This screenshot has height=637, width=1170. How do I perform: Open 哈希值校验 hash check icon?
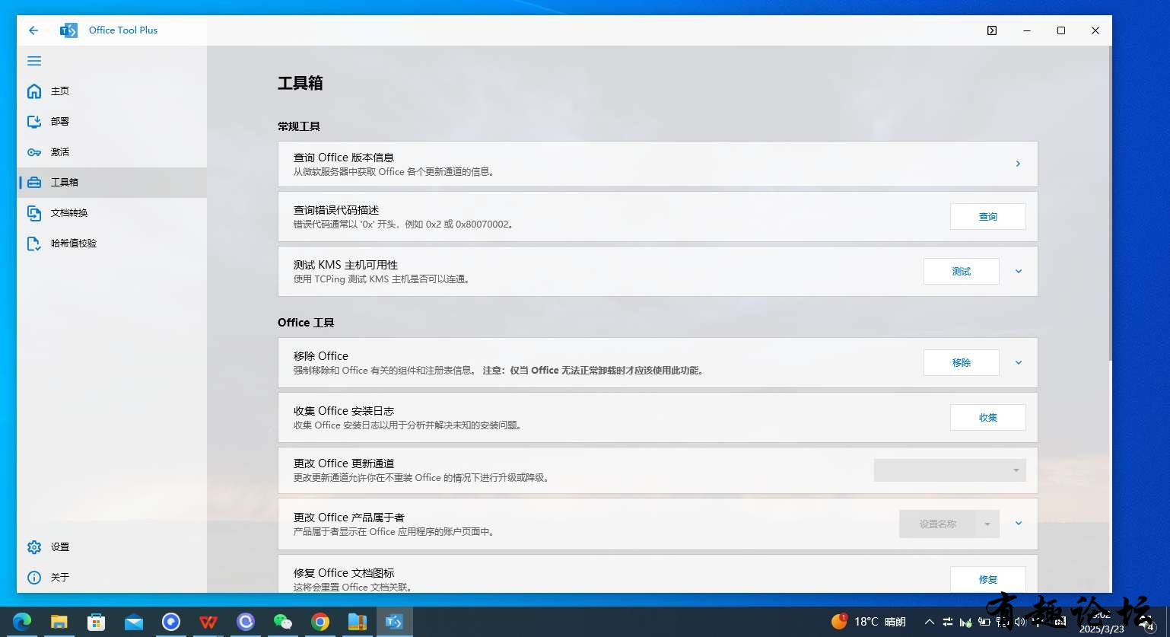click(34, 244)
